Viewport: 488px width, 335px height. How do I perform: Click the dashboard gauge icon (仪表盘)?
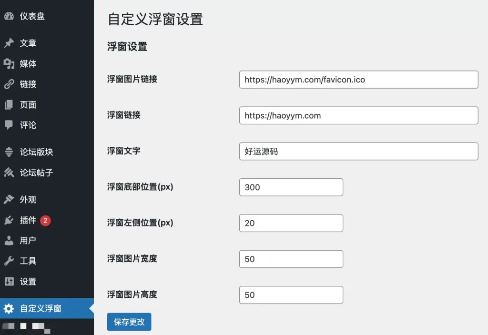click(x=9, y=16)
